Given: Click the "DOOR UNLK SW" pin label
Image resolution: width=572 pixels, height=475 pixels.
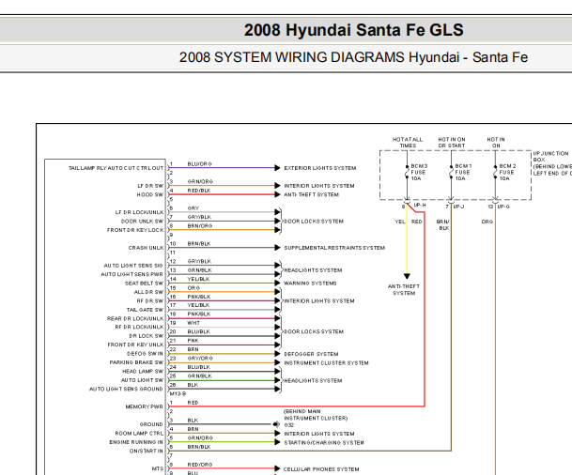Looking at the screenshot, I should 142,222.
